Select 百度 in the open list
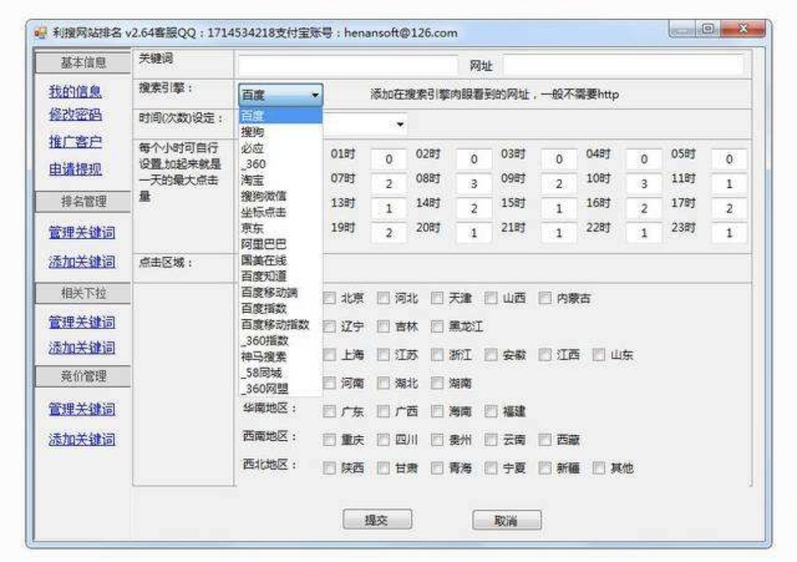The height and width of the screenshot is (562, 797). pyautogui.click(x=281, y=116)
